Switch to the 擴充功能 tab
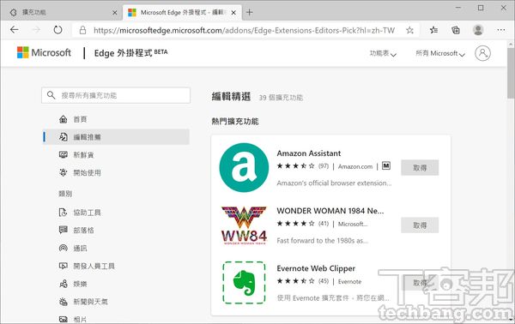Viewport: 515px width, 324px height. 62,13
